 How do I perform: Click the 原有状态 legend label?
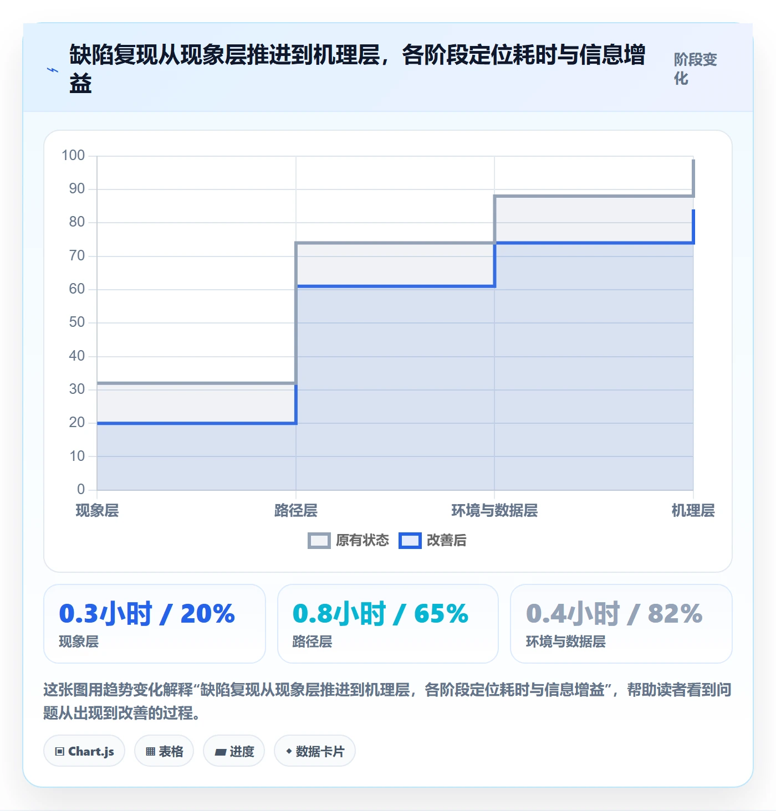pyautogui.click(x=363, y=541)
